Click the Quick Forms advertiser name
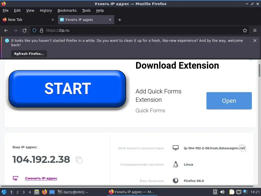The height and width of the screenshot is (196, 261). pos(150,111)
